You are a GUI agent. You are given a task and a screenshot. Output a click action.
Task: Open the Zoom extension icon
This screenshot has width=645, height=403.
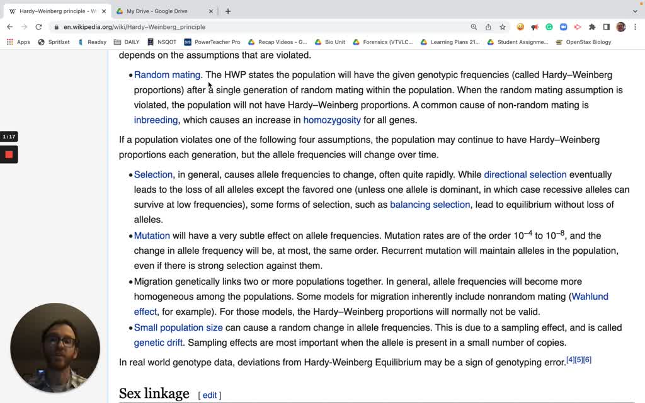click(x=562, y=27)
